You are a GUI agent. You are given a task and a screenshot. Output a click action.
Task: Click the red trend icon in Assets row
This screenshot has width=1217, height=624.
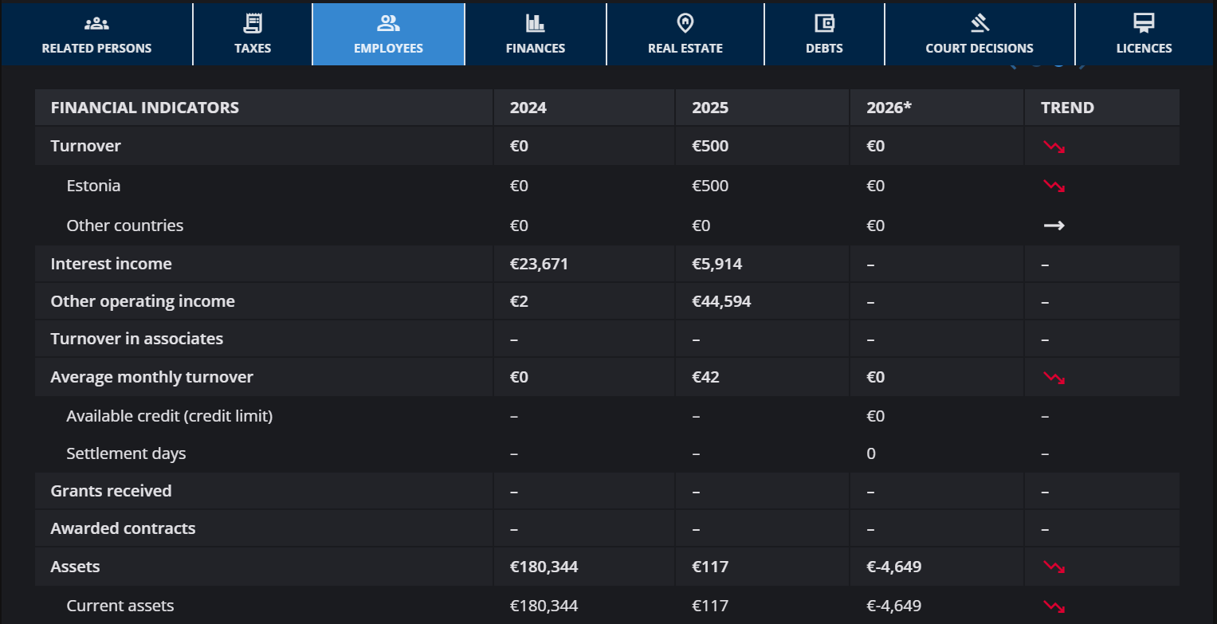(1054, 567)
